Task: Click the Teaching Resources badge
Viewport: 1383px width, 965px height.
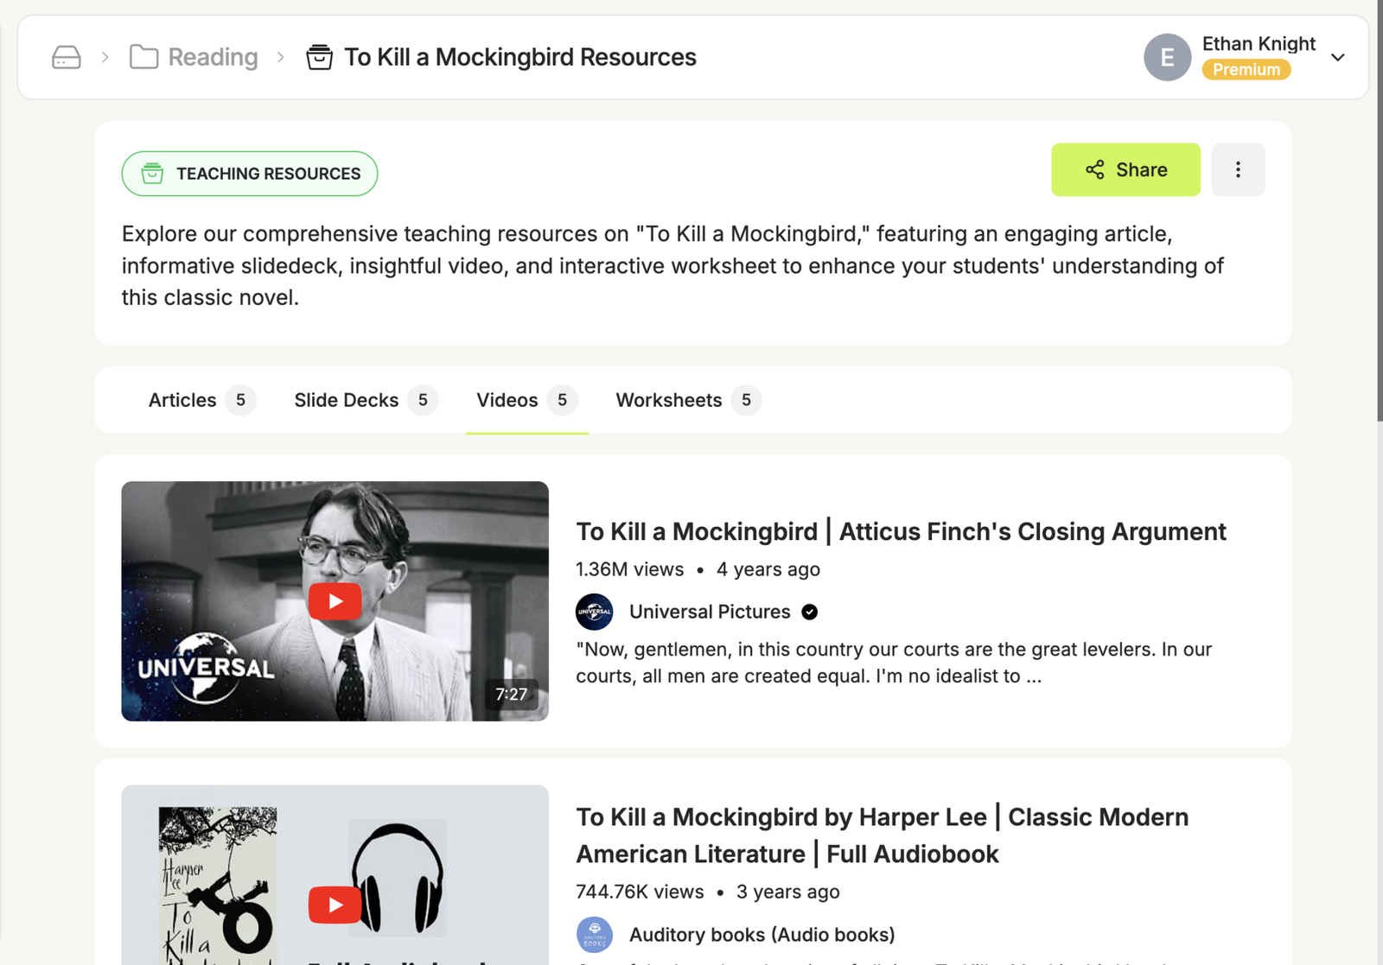Action: tap(250, 174)
